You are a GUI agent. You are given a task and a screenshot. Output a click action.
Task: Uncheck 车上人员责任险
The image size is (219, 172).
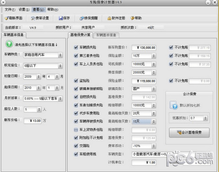pos(76,64)
